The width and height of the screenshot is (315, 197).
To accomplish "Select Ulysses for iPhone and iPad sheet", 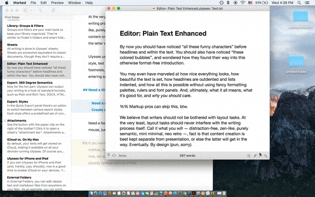I will (x=37, y=164).
